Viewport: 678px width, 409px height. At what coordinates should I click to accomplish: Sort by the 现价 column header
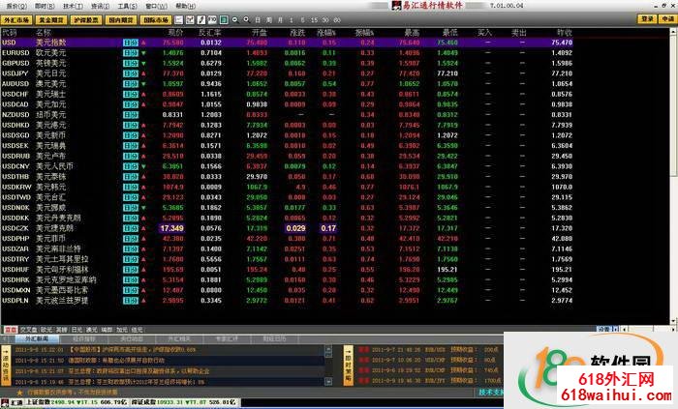(175, 32)
